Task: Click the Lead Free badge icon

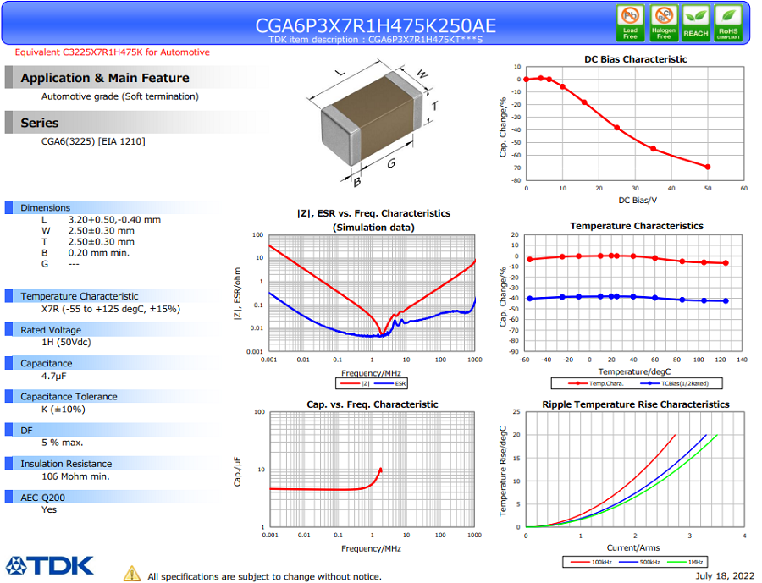Action: click(x=630, y=23)
